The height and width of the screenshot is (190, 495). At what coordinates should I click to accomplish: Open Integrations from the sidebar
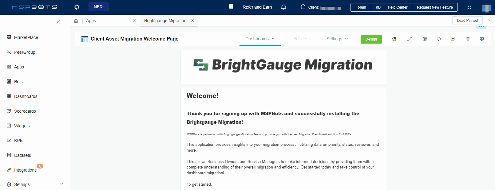tap(25, 170)
